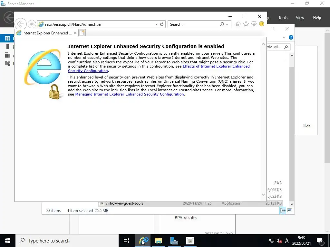
Task: Click BPA results heading in Server Manager
Action: tap(186, 218)
